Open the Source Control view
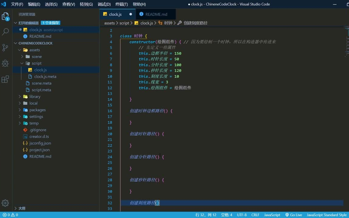This screenshot has height=218, width=349. tap(6, 48)
